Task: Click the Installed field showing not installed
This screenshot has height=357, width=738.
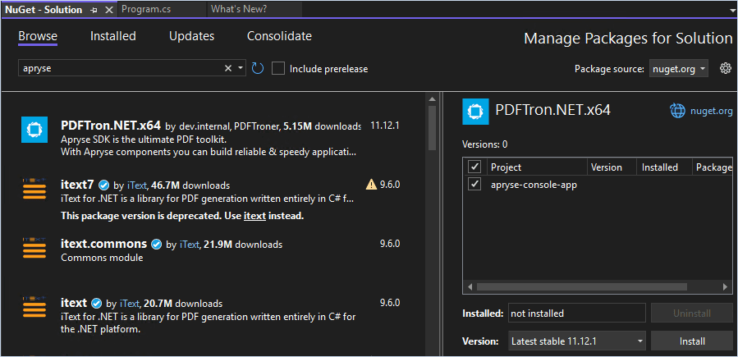Action: (576, 314)
